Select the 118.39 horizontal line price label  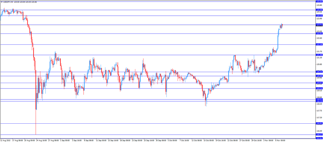coord(319,101)
